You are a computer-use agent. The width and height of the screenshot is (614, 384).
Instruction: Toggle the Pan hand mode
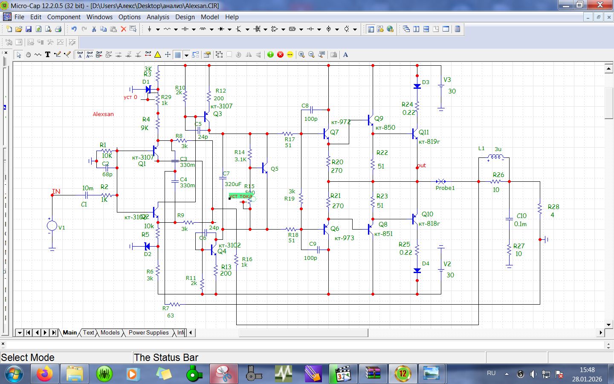[x=28, y=55]
